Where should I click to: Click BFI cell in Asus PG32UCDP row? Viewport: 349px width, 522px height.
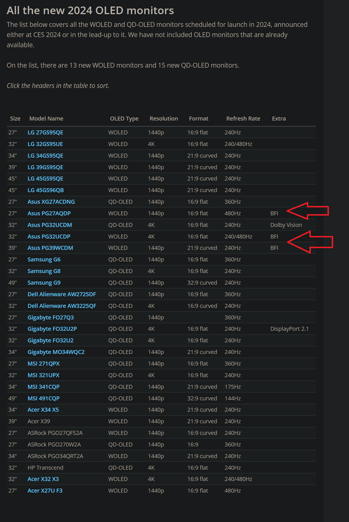[274, 237]
